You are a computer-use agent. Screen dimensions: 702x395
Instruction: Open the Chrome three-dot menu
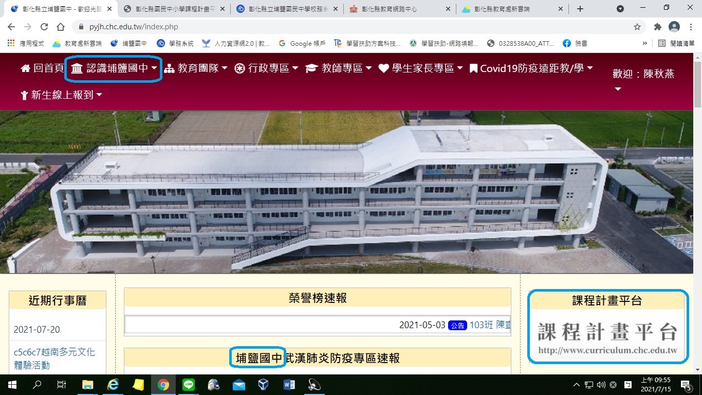tap(691, 27)
